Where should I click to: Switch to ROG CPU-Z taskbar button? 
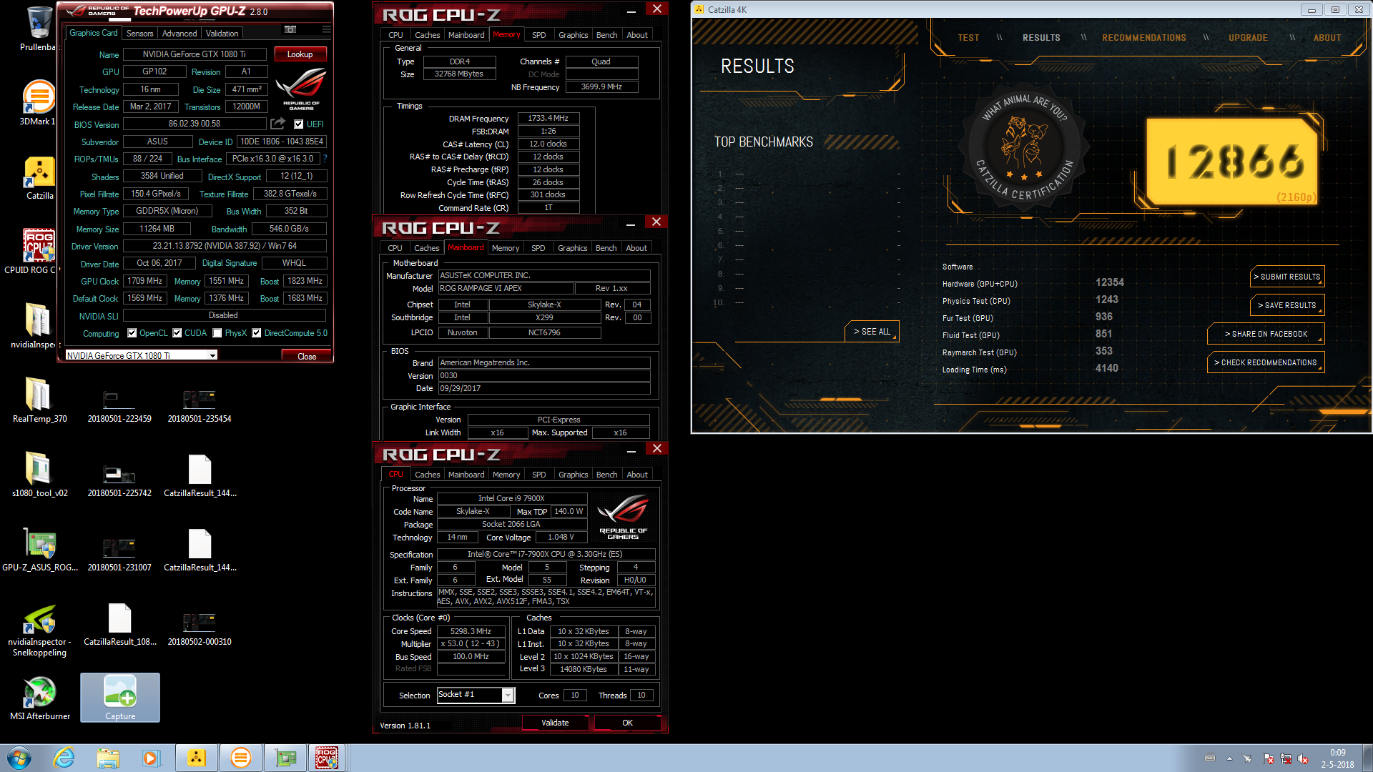click(x=327, y=758)
